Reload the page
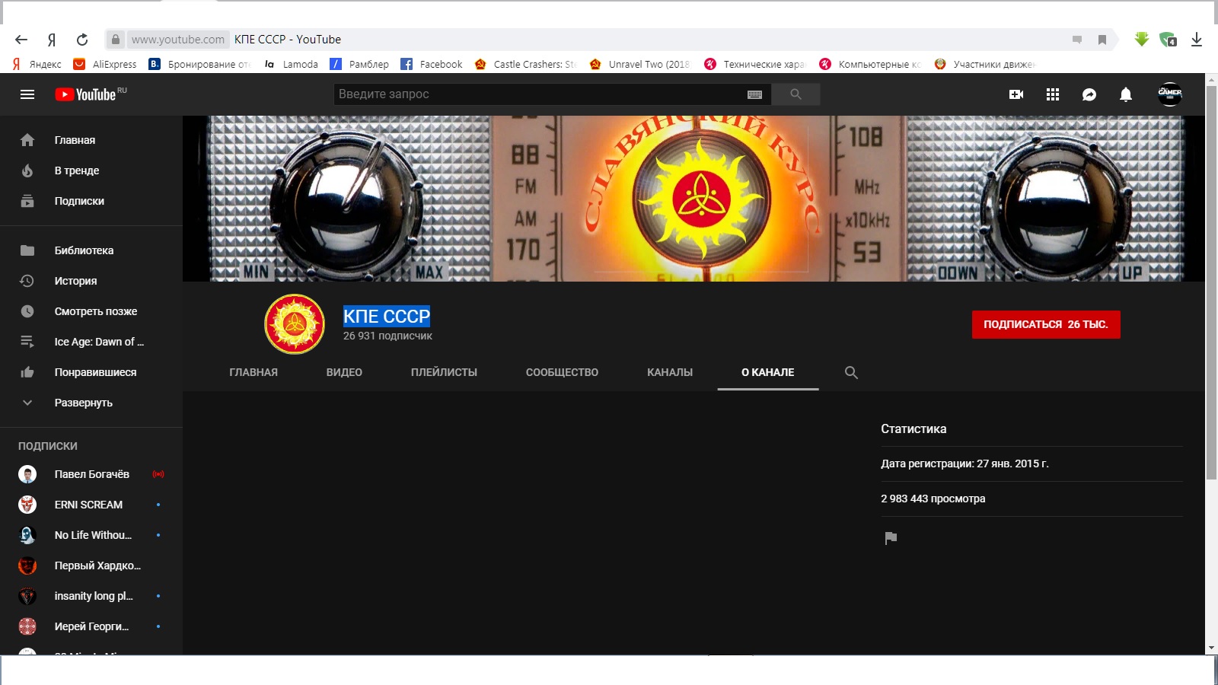1218x685 pixels. (82, 40)
